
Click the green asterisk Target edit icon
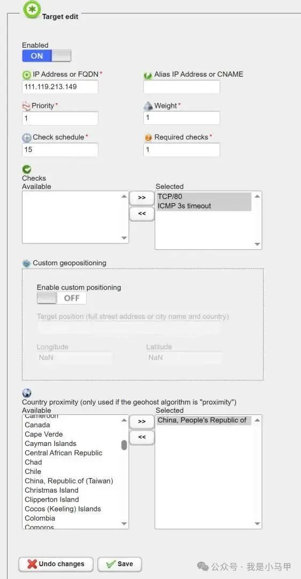point(32,10)
